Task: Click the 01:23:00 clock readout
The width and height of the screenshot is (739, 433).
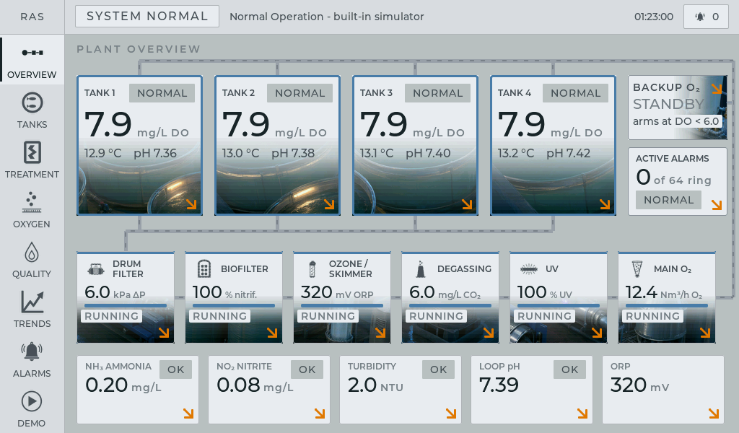Action: (654, 17)
